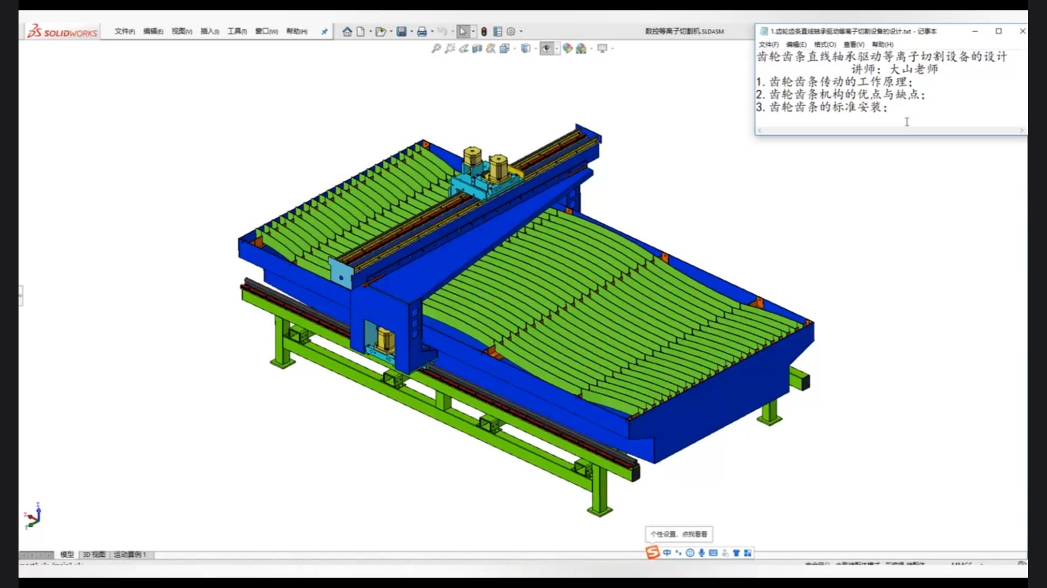Create a new document from the toolbar

[x=360, y=32]
